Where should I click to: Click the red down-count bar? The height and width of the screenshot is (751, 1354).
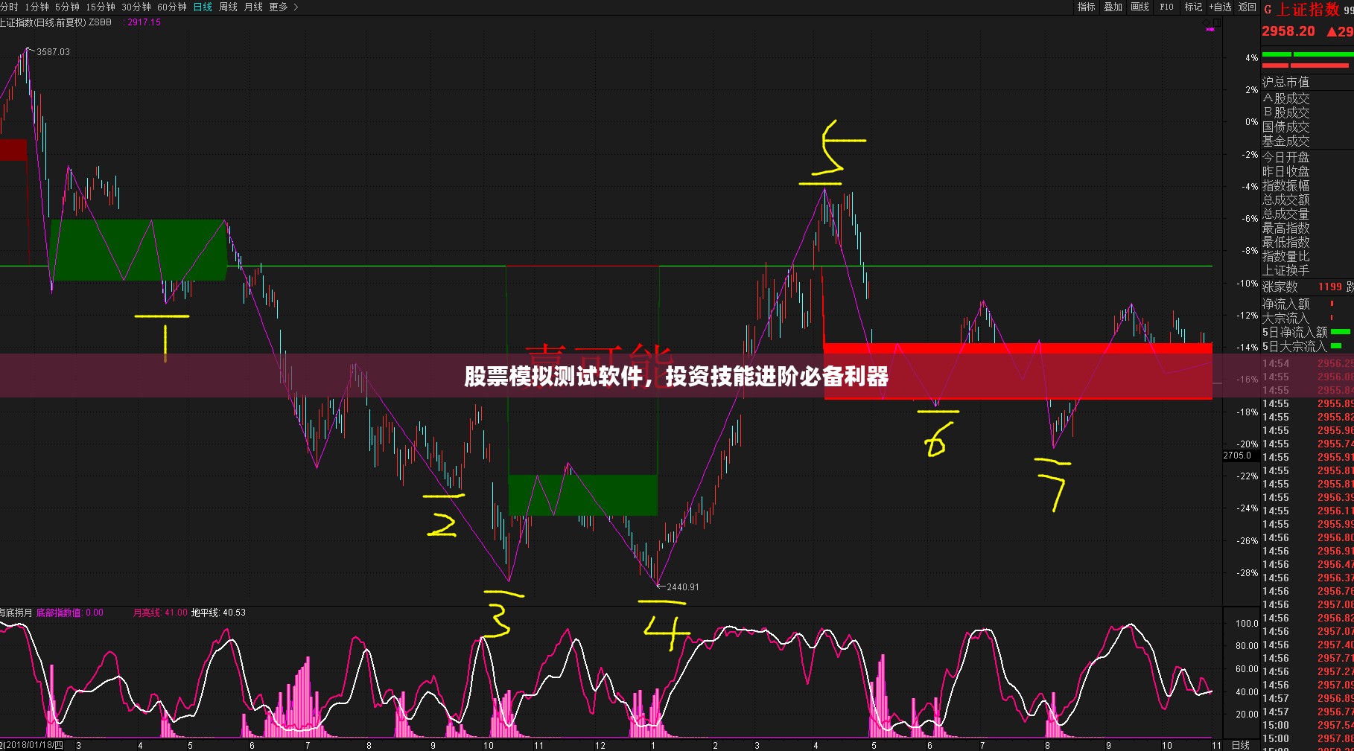(1306, 65)
